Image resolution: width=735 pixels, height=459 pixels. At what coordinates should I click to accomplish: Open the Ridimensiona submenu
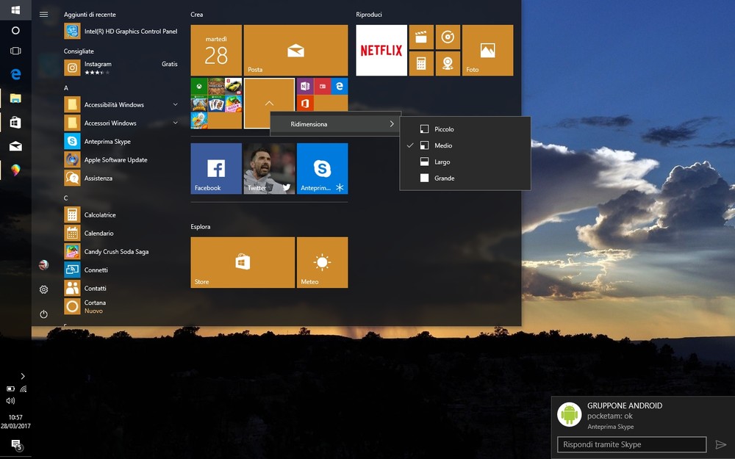click(335, 124)
